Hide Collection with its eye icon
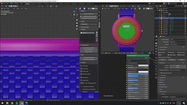Image resolution: width=187 pixels, height=105 pixels. click(185, 10)
